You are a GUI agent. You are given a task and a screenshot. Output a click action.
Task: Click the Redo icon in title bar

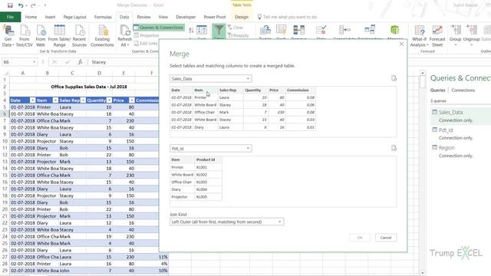(33, 5)
